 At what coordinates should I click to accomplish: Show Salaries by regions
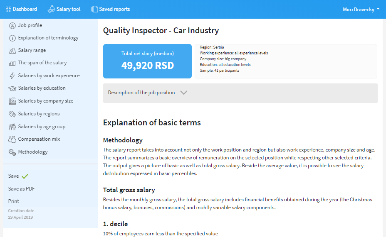pyautogui.click(x=39, y=114)
